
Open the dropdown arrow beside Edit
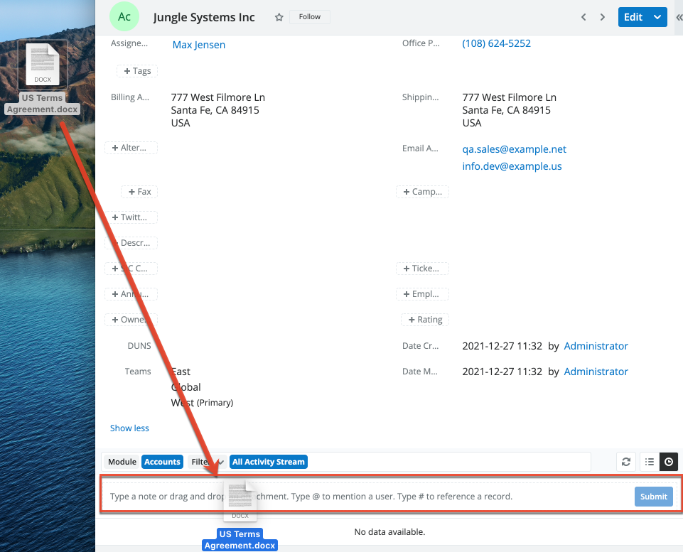(x=657, y=17)
